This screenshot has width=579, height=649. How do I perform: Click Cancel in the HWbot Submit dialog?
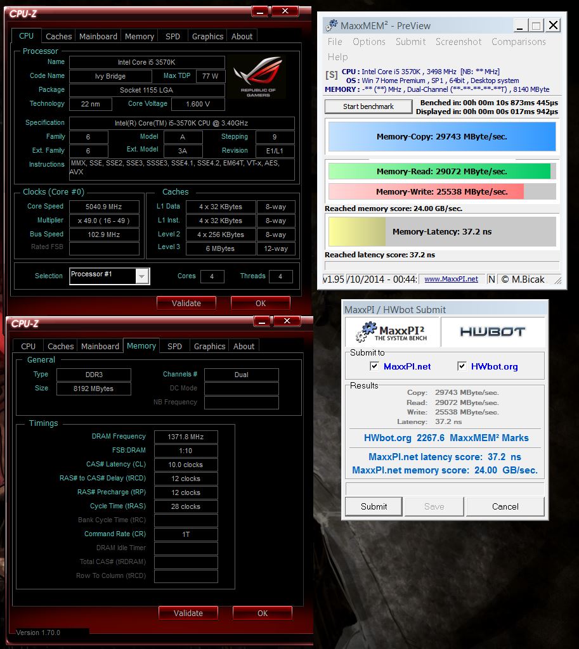point(505,506)
